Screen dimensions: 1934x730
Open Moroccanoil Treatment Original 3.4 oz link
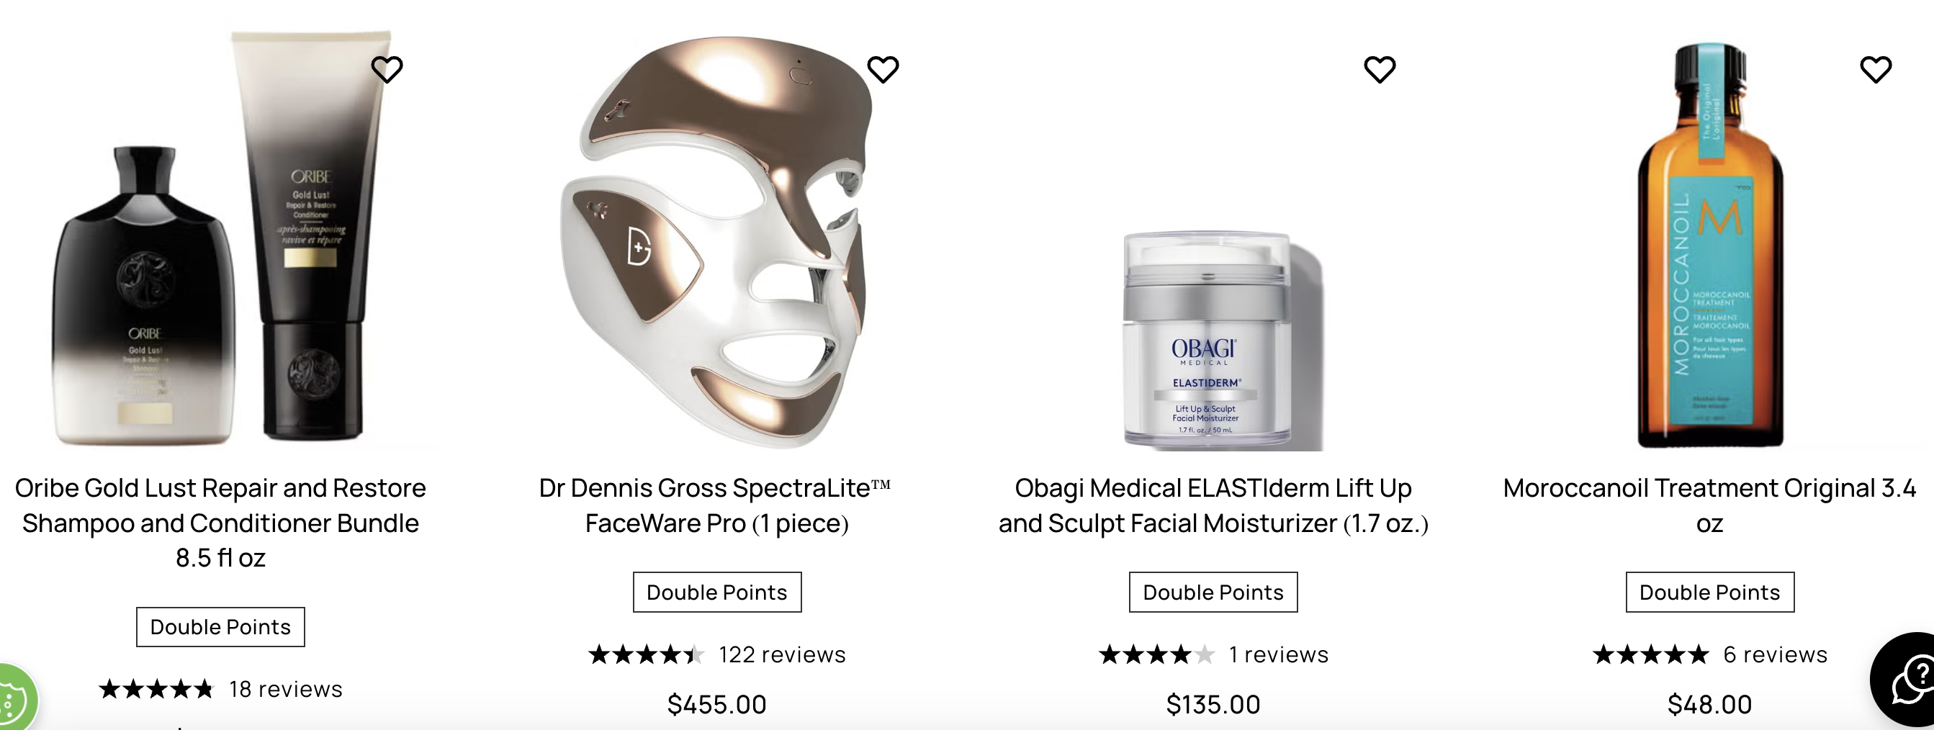(1709, 505)
